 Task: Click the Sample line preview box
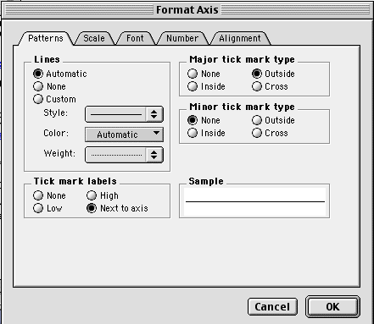coord(254,201)
